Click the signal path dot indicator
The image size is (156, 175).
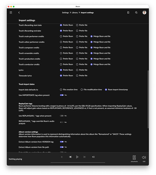click(x=62, y=157)
